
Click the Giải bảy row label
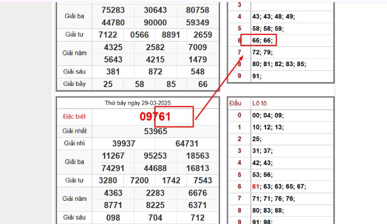(74, 84)
